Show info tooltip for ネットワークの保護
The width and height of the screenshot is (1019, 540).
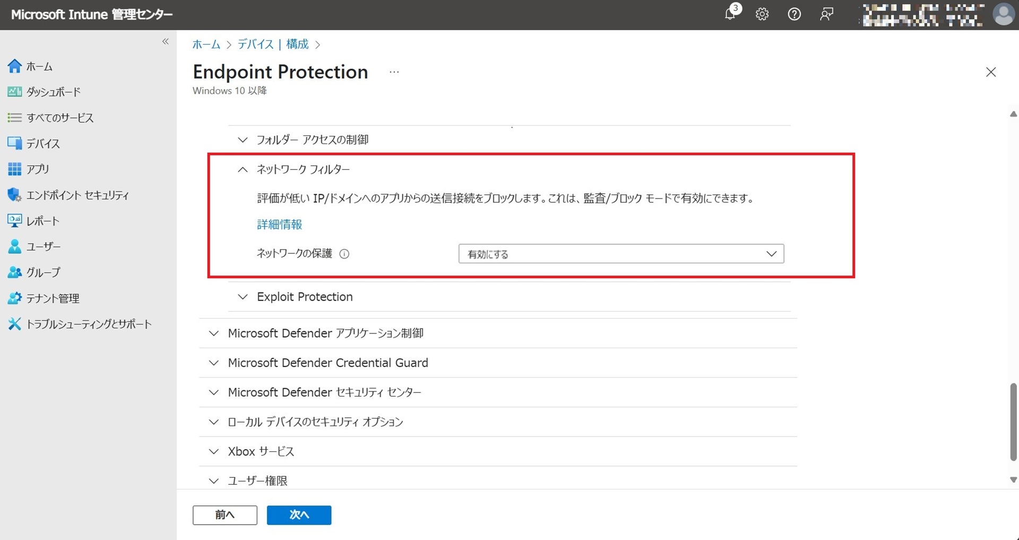[x=344, y=254]
